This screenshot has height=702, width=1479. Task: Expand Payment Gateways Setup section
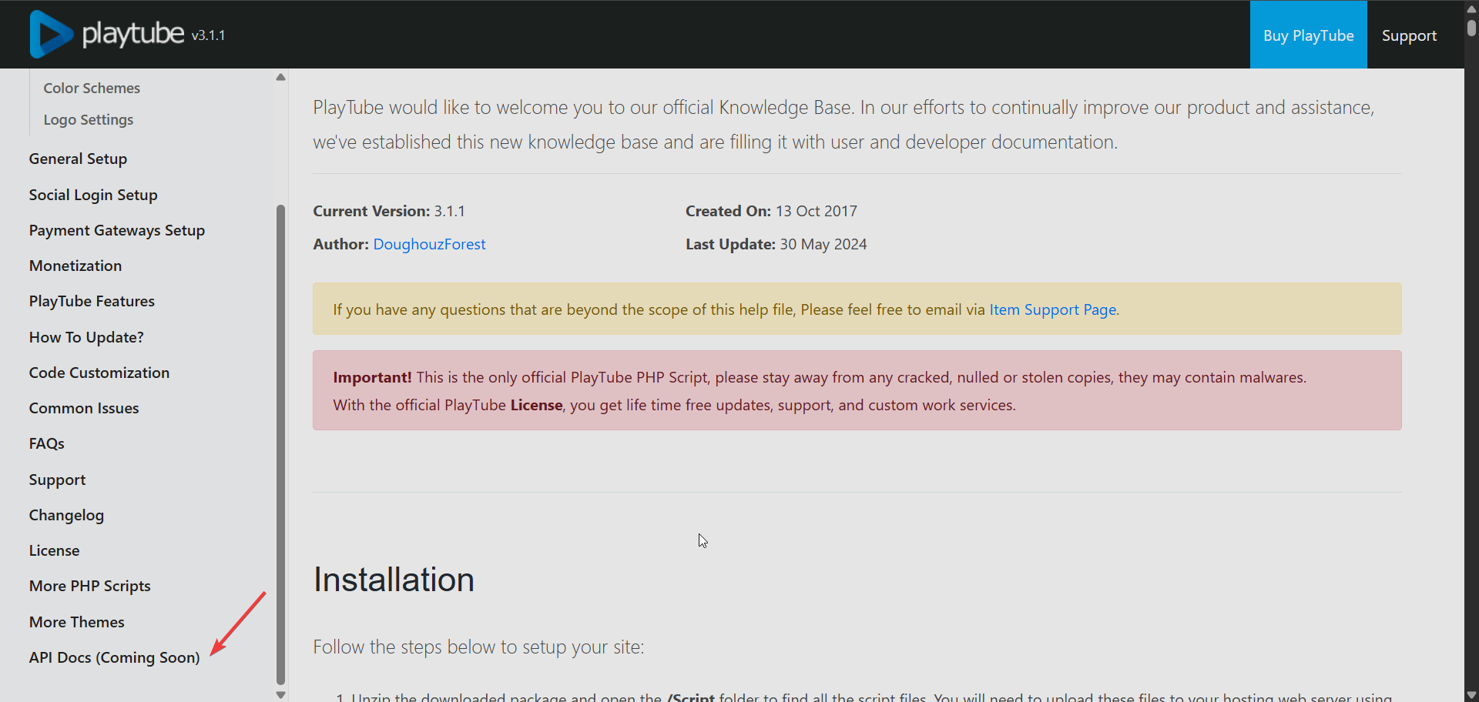click(x=117, y=230)
